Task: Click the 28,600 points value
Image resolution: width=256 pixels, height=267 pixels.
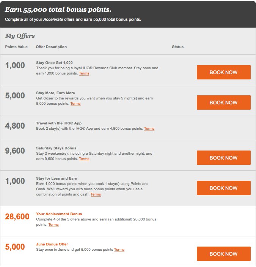Action: [17, 217]
